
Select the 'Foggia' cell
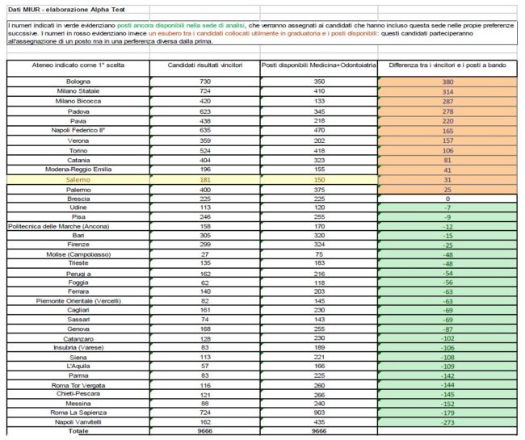78,283
